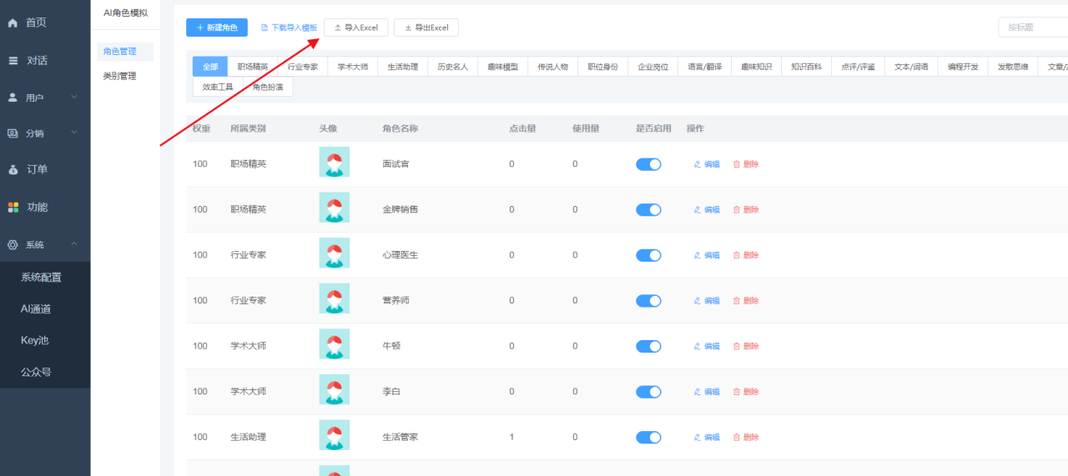The image size is (1068, 476).
Task: Click the 导入Excel button
Action: point(355,28)
